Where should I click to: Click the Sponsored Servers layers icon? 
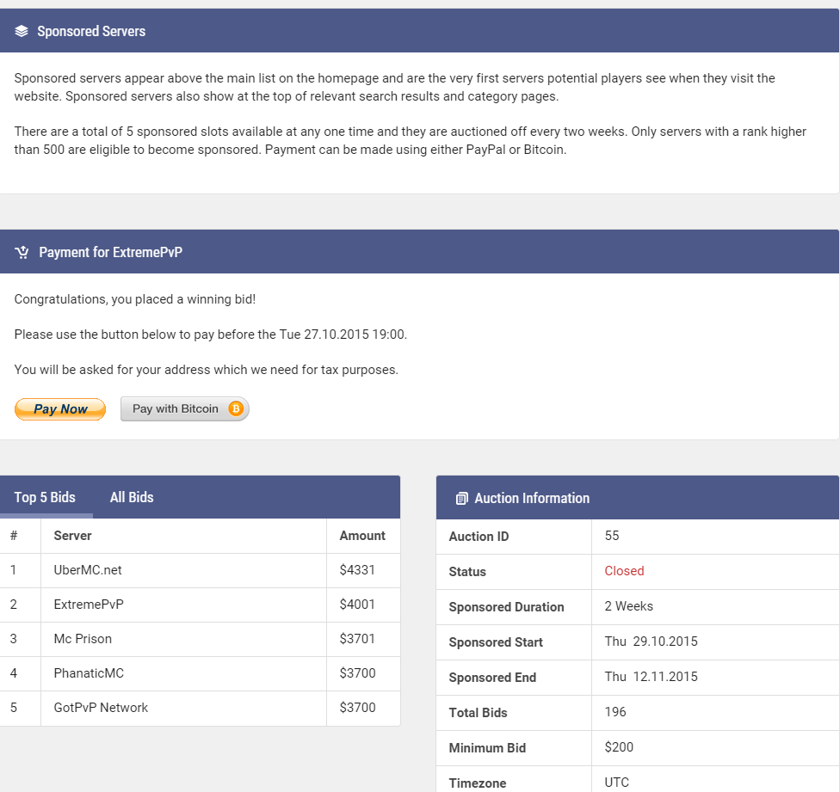(x=22, y=31)
